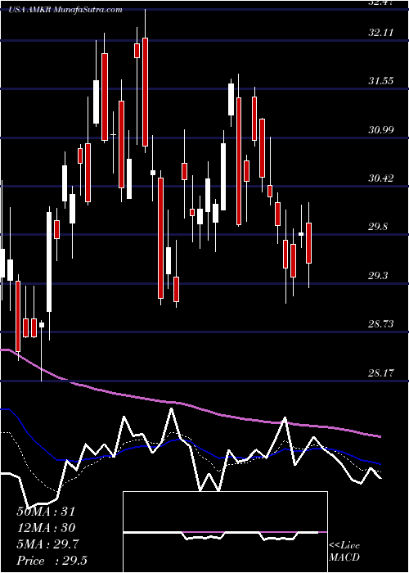Click the 30.99 price axis label
Viewport: 409px width, 573px height.
click(380, 129)
